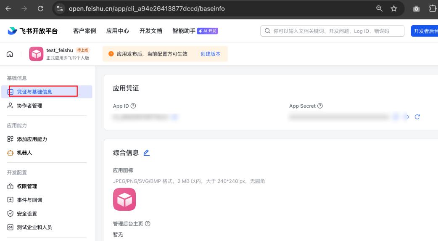Go back using the browser back arrow
Viewport: 438px width, 241px height.
click(8, 9)
